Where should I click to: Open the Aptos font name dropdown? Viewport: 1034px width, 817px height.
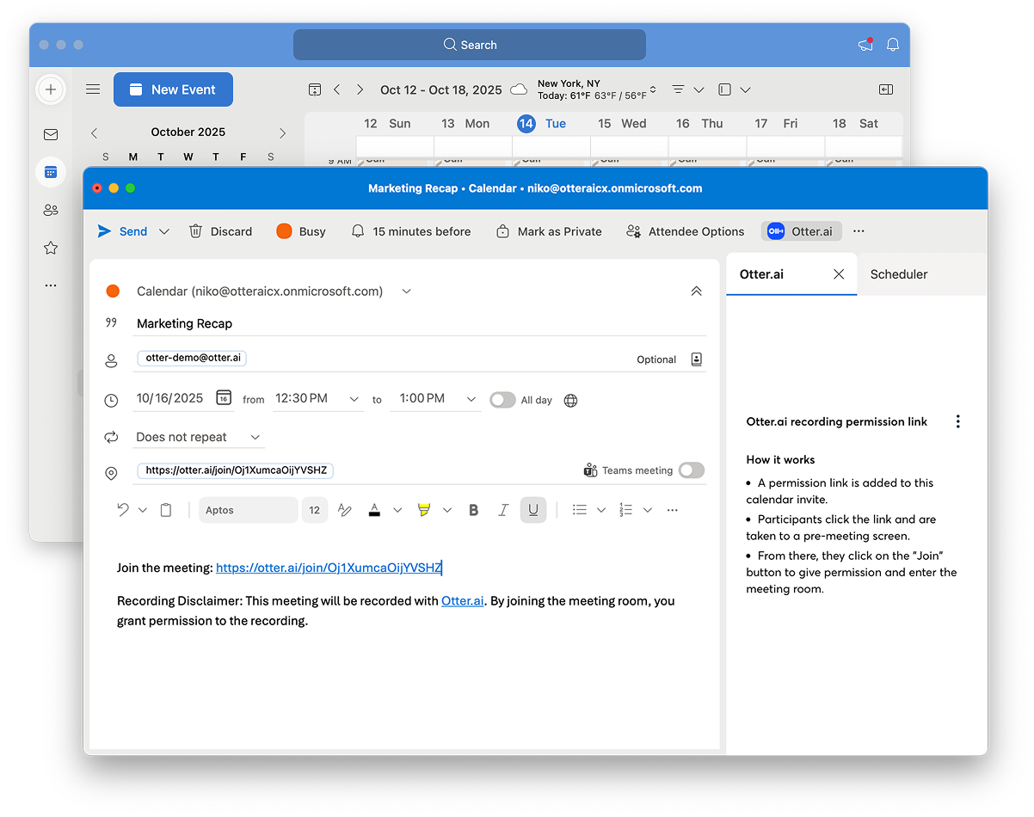[x=248, y=510]
